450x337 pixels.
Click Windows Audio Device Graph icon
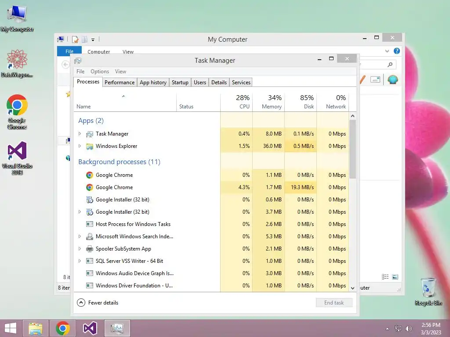(90, 273)
